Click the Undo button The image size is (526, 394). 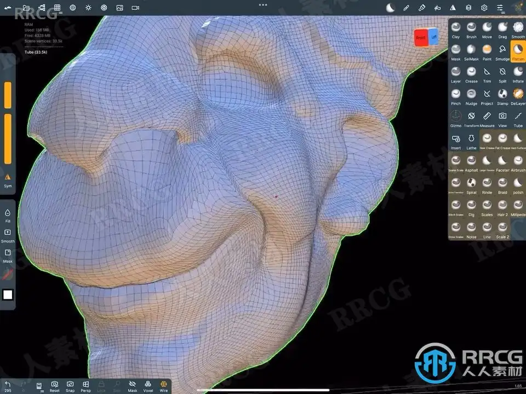coord(8,386)
